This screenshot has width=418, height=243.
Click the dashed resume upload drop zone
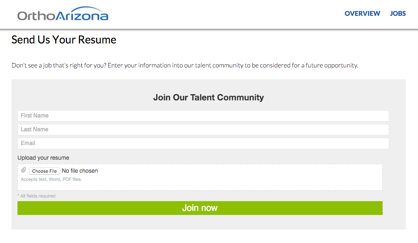[x=200, y=177]
